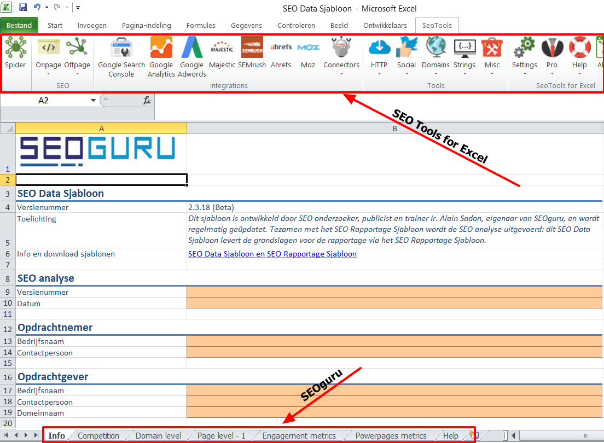
Task: Click the horizontal scrollbar left arrow
Action: click(514, 436)
